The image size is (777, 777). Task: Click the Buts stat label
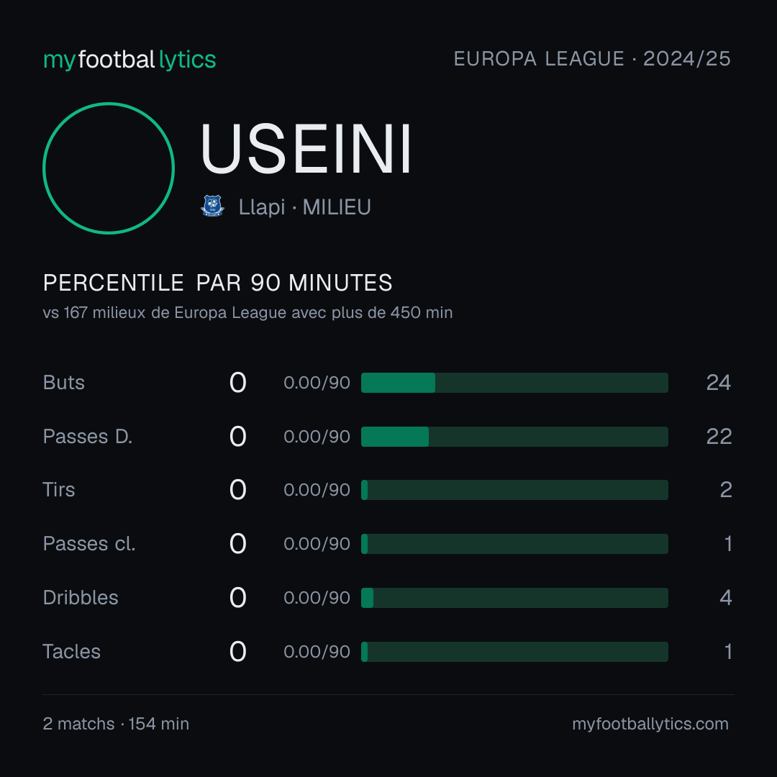point(64,383)
